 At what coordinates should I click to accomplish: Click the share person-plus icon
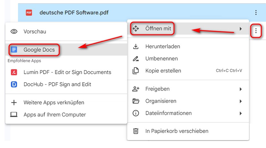pyautogui.click(x=136, y=89)
